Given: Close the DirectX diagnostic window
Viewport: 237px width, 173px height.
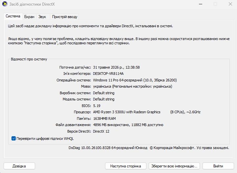Looking at the screenshot, I should coord(230,4).
